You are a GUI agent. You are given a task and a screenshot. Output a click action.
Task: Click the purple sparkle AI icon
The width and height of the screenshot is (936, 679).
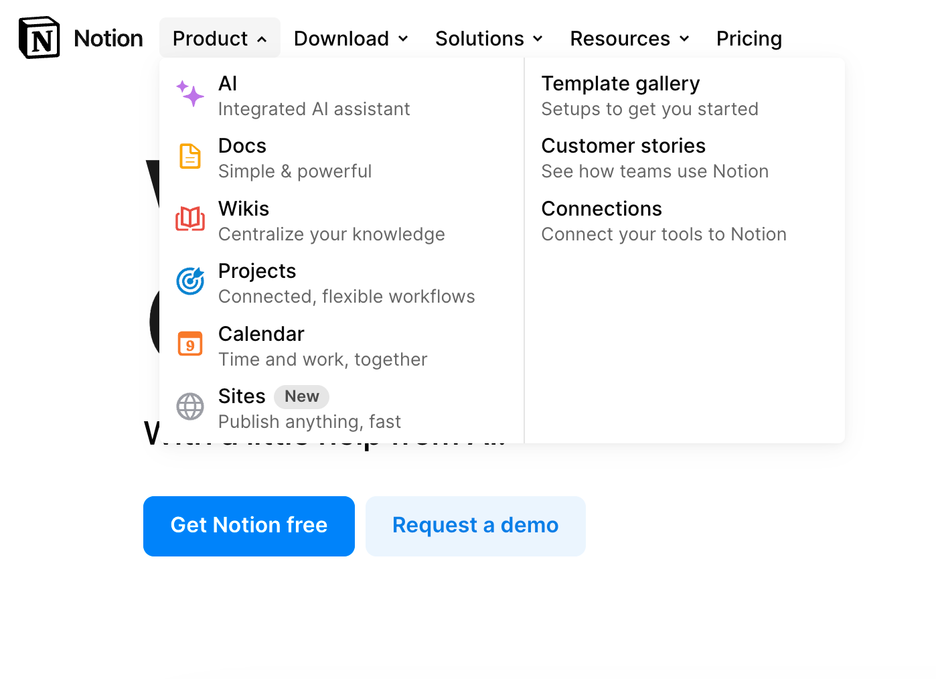click(190, 93)
